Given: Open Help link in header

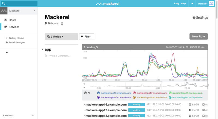Looking at the screenshot, I should click(183, 4).
